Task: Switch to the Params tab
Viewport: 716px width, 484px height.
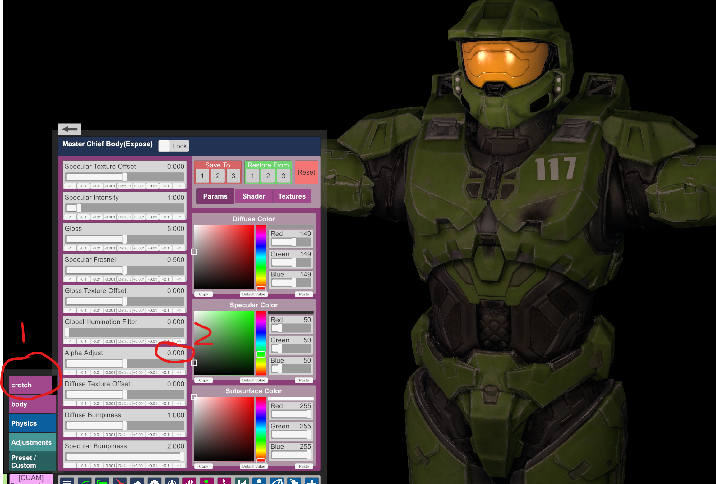Action: coord(215,196)
